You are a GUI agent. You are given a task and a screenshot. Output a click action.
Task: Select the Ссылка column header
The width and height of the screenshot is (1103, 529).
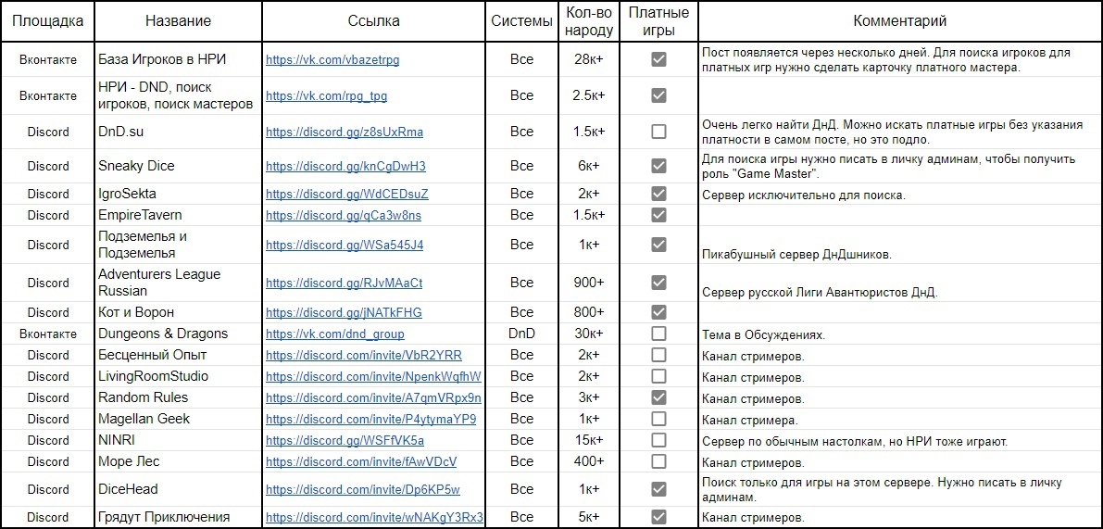(374, 21)
